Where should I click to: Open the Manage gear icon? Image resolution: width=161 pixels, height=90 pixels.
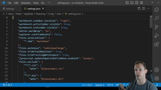pos(156,78)
